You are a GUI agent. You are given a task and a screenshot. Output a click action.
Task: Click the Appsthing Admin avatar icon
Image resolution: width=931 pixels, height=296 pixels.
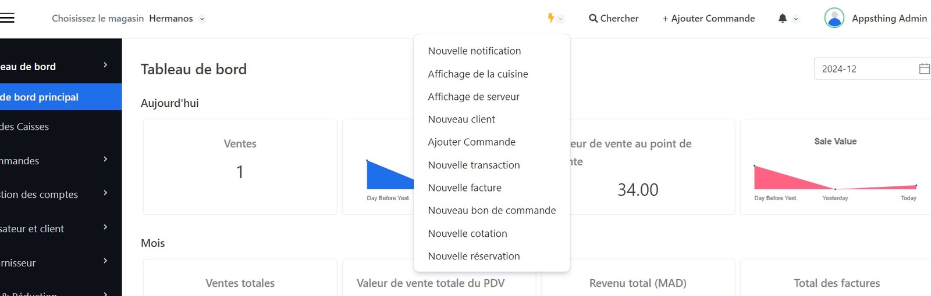coord(834,18)
